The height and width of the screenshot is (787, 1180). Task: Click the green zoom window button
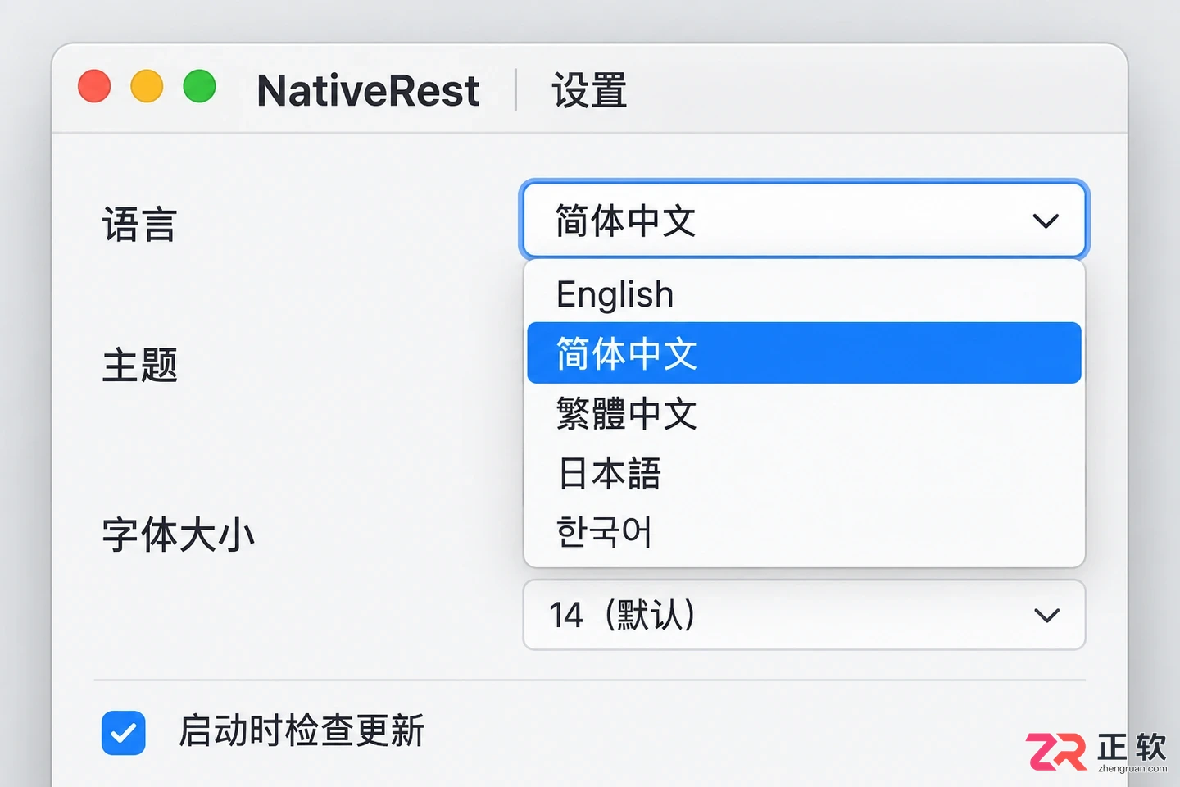[x=199, y=86]
